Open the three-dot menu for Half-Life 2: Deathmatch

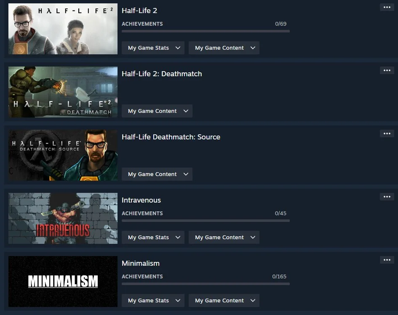point(387,71)
